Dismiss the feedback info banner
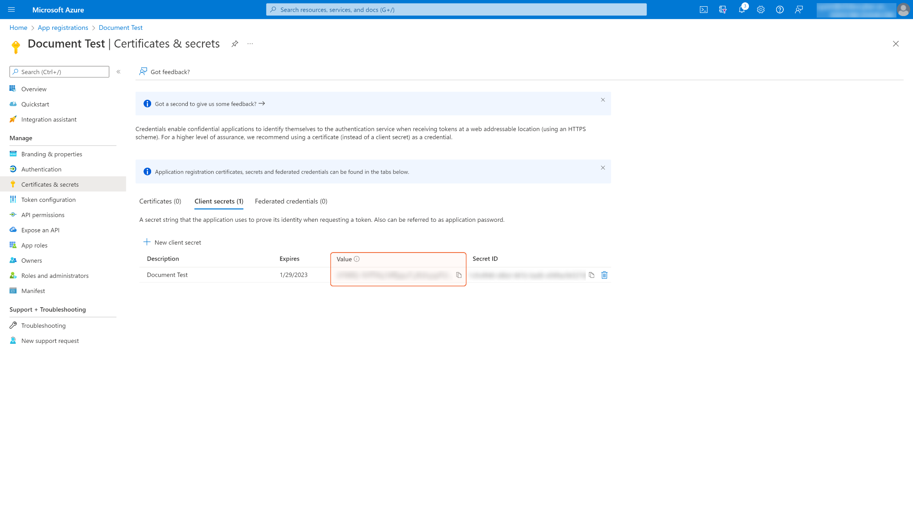Viewport: 913px width, 513px height. [x=603, y=100]
